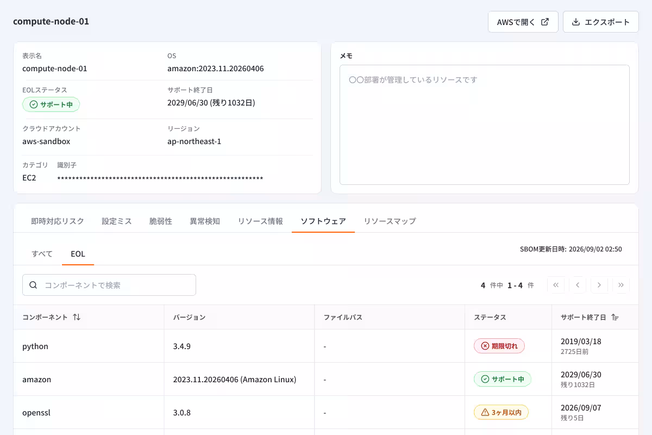This screenshot has height=435, width=652.
Task: Click the python component cell
Action: point(89,346)
